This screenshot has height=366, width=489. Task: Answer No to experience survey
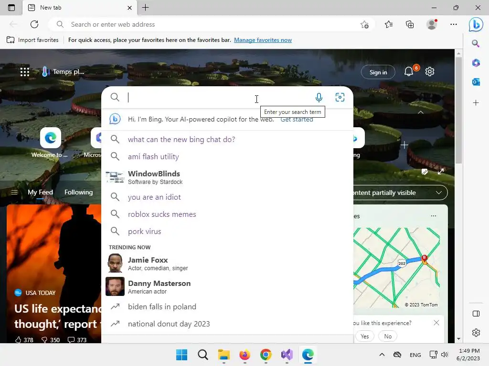(x=388, y=336)
